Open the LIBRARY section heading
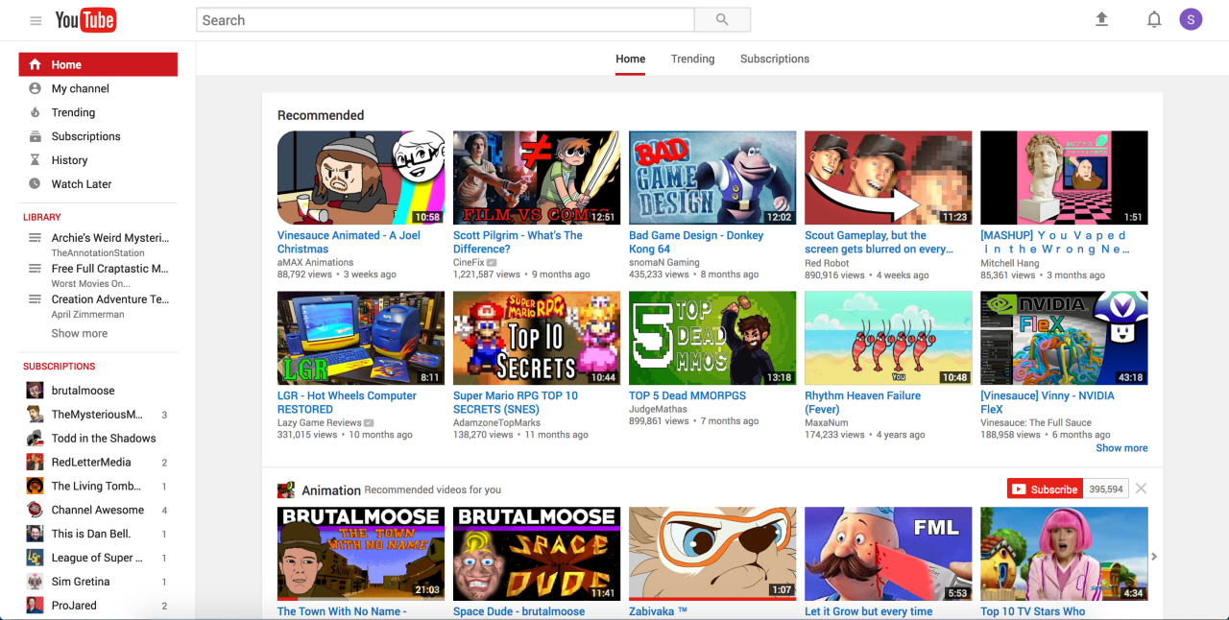 pos(42,217)
